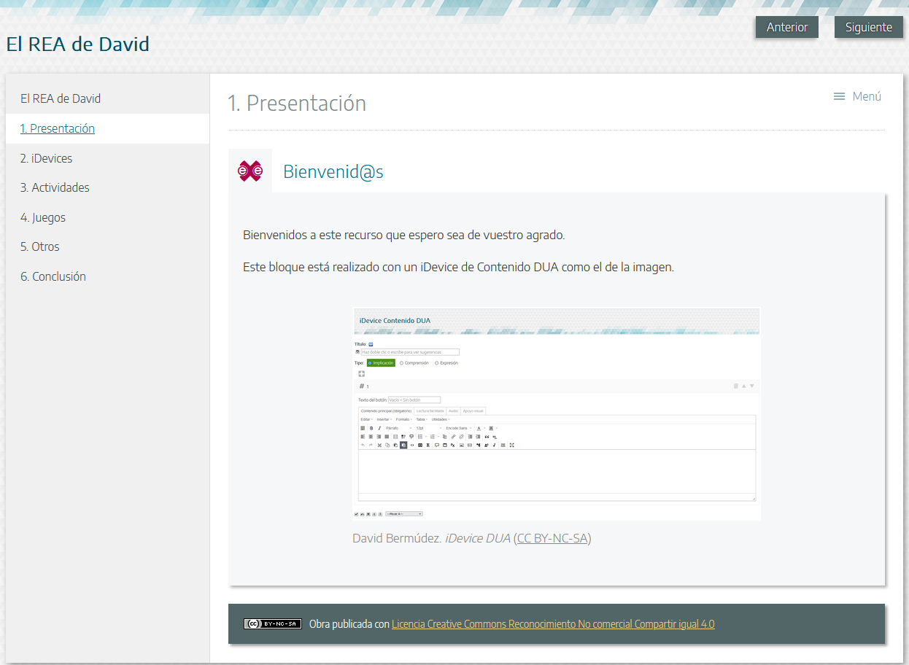Screen dimensions: 909x665
Task: Open '4. Juegos' section
Action: click(x=107, y=217)
